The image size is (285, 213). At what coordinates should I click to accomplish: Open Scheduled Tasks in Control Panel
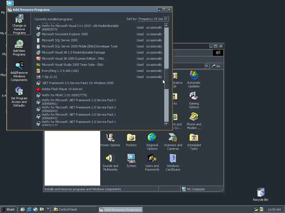point(194,142)
